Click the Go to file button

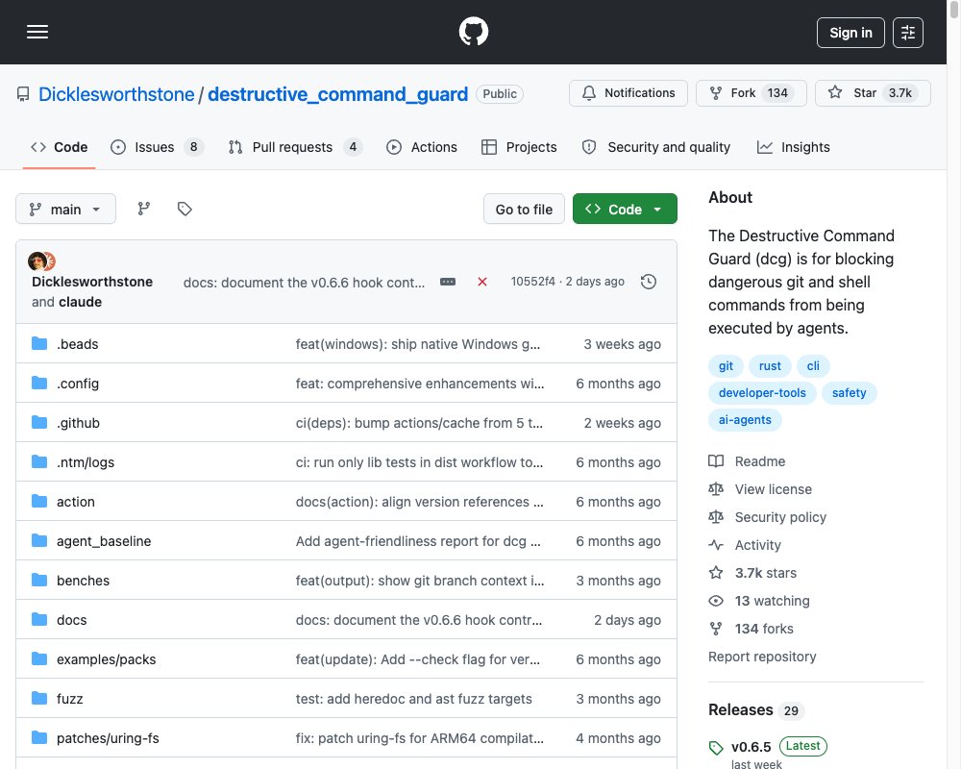(524, 210)
